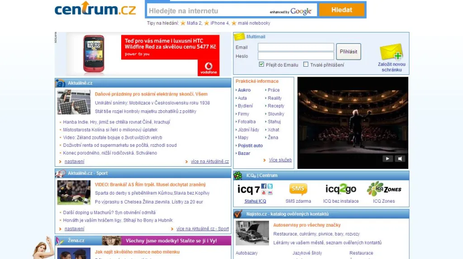Viewport: 463px width, 259px height.
Task: Open Konec porodného article link
Action: point(110,153)
